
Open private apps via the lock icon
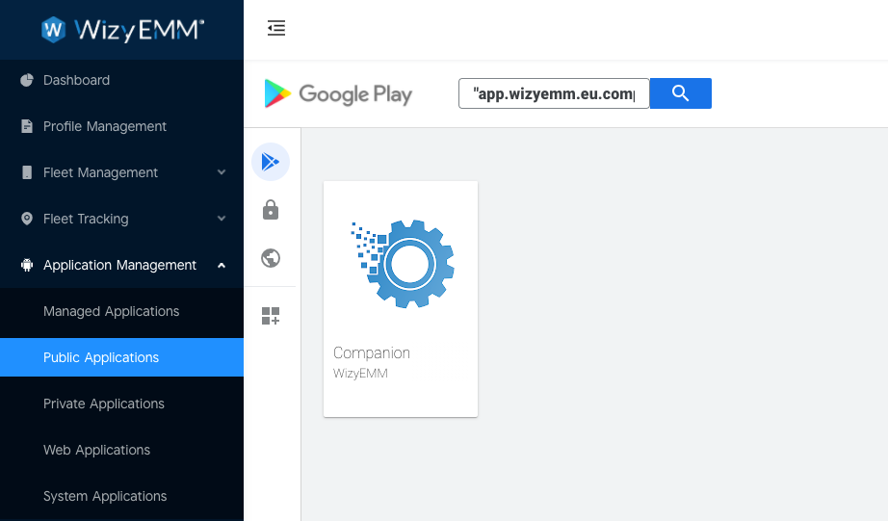[271, 210]
